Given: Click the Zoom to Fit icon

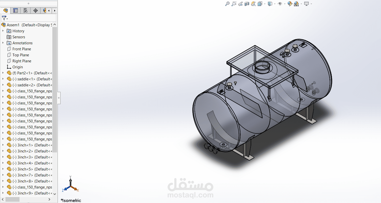Looking at the screenshot, I should [x=227, y=4].
